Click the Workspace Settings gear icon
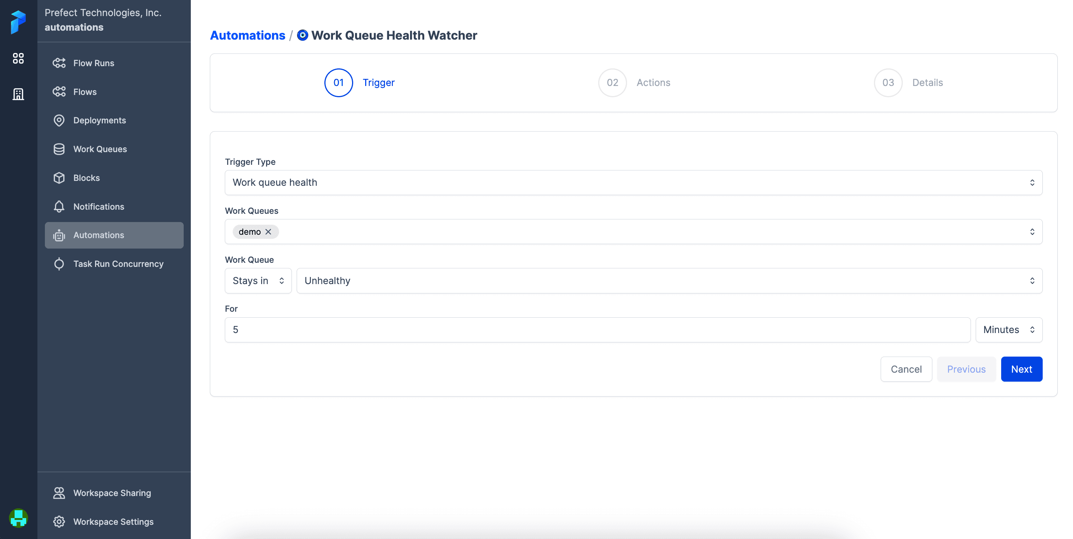 point(59,521)
